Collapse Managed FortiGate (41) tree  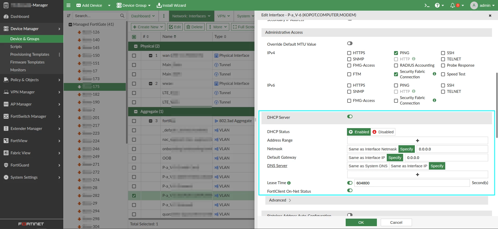[70, 24]
